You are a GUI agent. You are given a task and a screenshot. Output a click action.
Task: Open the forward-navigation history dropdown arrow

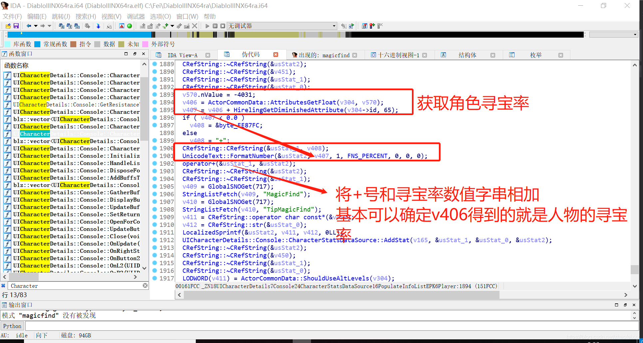coord(50,26)
